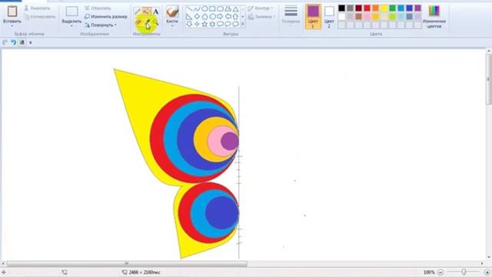Click the blue Undo arrow in quick access toolbar
This screenshot has width=492, height=277.
[14, 42]
